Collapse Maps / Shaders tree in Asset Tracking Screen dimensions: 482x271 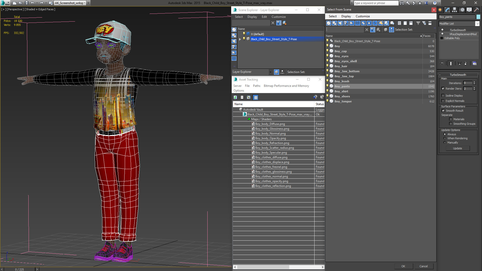249,119
